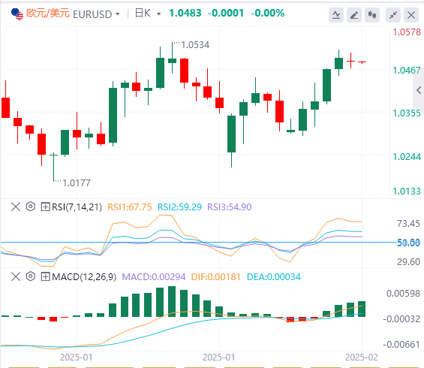Toggle MACD panel expand plus box
The height and width of the screenshot is (368, 424).
45,276
